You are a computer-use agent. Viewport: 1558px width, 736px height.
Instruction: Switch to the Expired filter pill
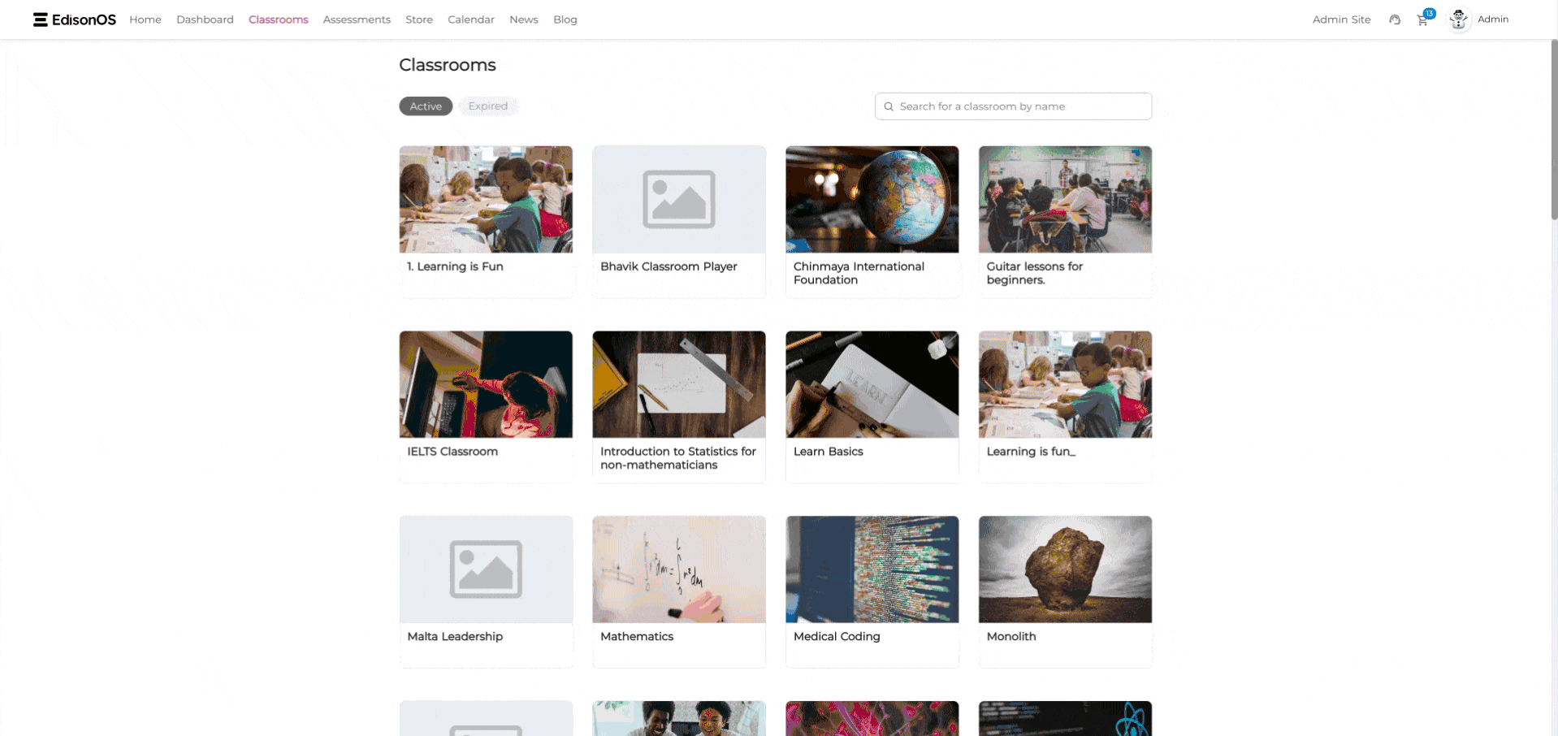pos(487,106)
